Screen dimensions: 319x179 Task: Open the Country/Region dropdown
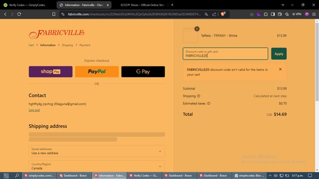coord(97,166)
